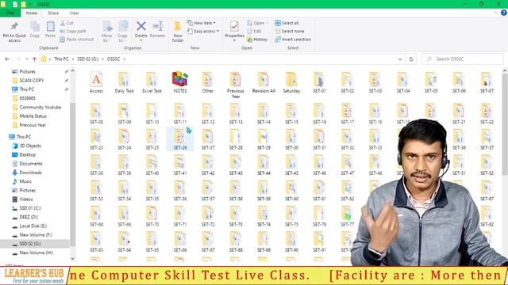Select New Volume (H:) drive
The height and width of the screenshot is (285, 508).
click(36, 253)
